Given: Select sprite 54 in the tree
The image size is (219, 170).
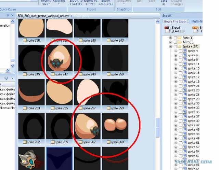Looking at the screenshot, I should [194, 151].
